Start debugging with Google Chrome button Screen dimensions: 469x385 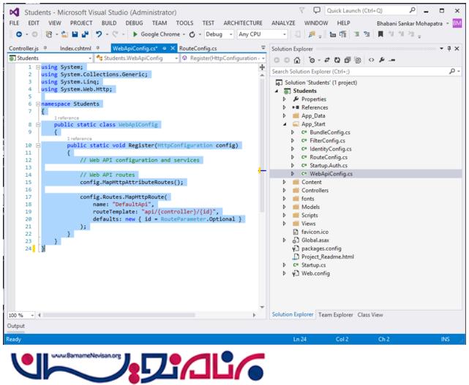pos(154,34)
